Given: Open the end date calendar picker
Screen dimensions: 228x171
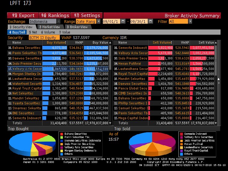Looking at the screenshot, I should [x=151, y=21].
